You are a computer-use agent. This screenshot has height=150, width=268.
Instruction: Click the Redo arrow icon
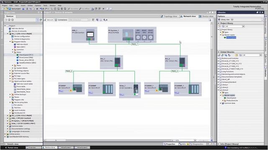click(x=46, y=9)
